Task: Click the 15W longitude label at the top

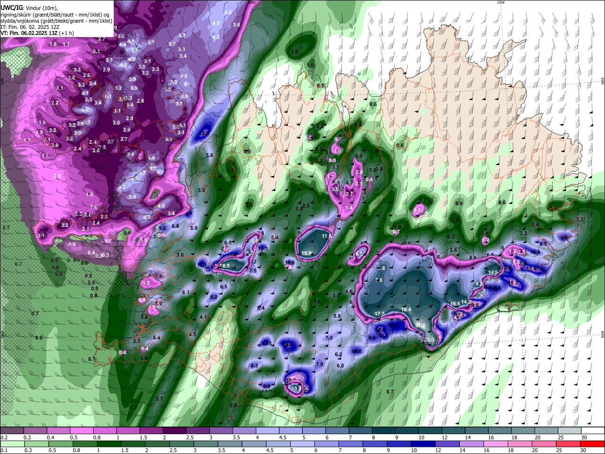Action: (x=501, y=2)
